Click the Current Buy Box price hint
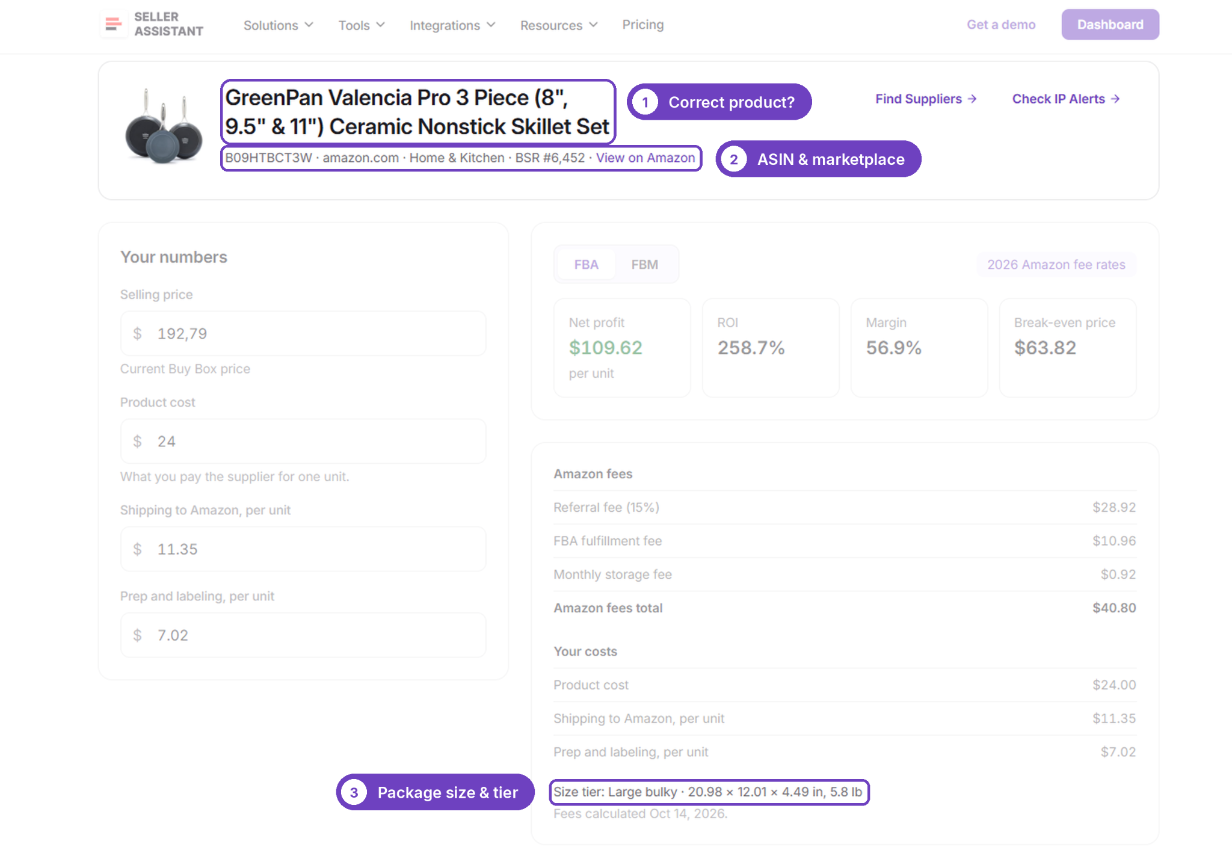1232x847 pixels. (185, 369)
